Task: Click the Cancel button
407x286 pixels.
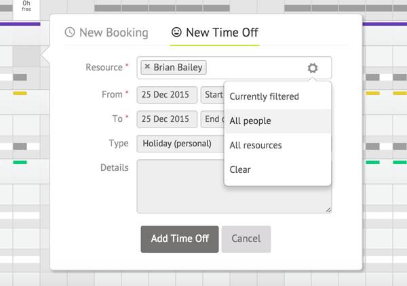Action: 246,239
